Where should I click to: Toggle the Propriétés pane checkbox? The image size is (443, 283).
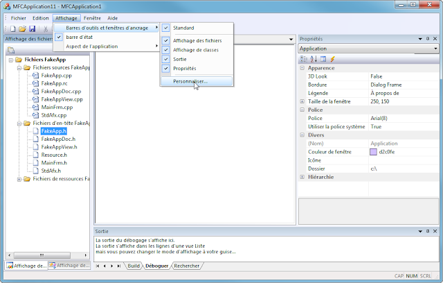click(x=166, y=68)
